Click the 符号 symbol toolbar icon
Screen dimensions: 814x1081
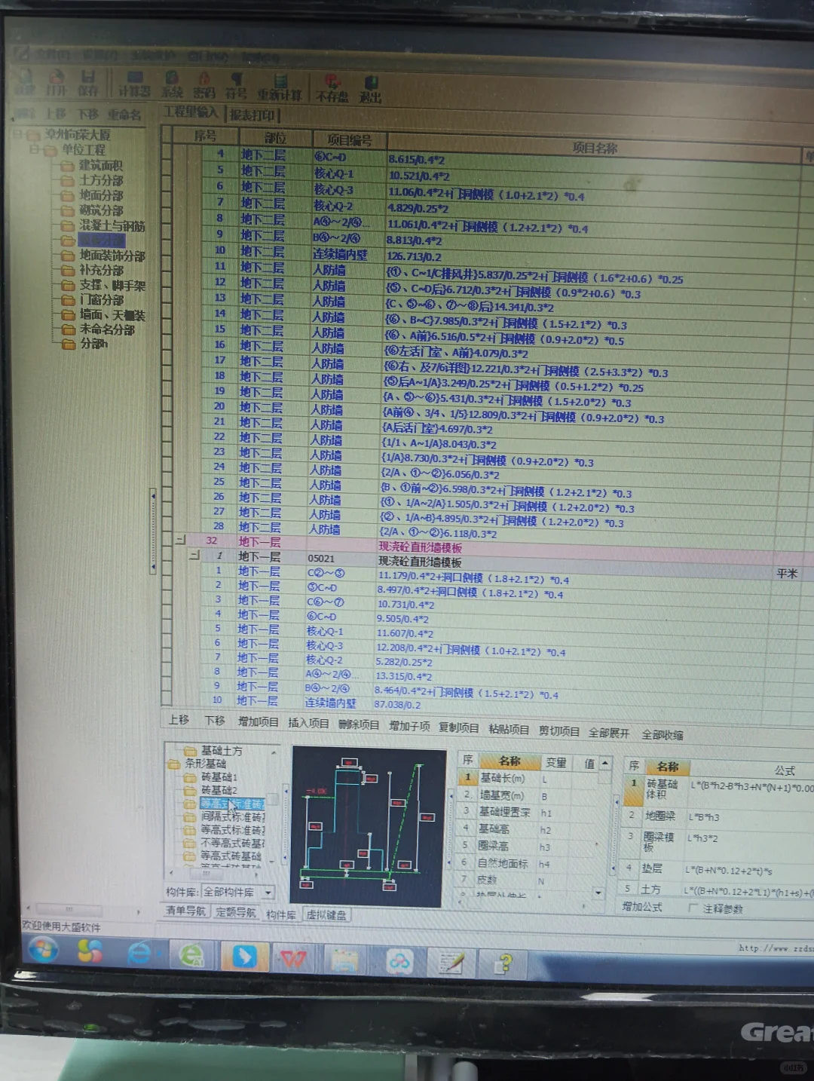pos(237,85)
